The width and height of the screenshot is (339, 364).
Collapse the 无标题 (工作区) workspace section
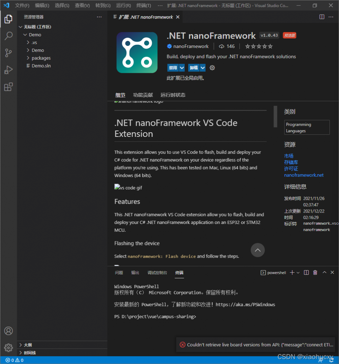click(x=20, y=27)
